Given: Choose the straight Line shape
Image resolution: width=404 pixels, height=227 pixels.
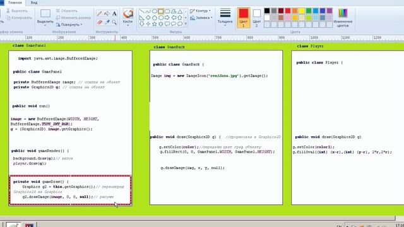Looking at the screenshot, I should 141,11.
